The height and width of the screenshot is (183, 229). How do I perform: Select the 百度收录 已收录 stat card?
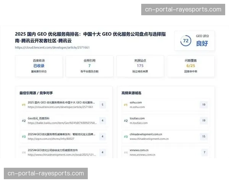(x=39, y=66)
